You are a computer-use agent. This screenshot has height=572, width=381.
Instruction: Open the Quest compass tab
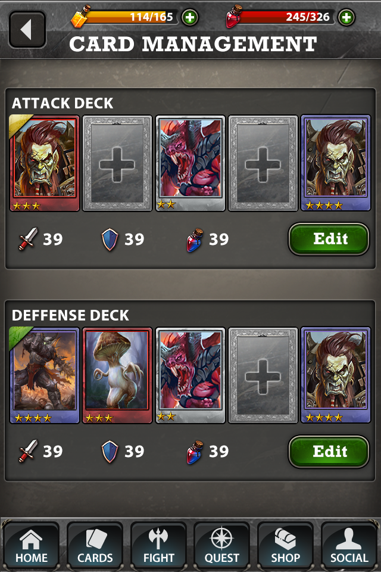coord(221,546)
